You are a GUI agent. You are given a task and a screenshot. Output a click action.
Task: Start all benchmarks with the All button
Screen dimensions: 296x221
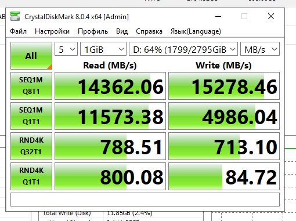coord(31,56)
